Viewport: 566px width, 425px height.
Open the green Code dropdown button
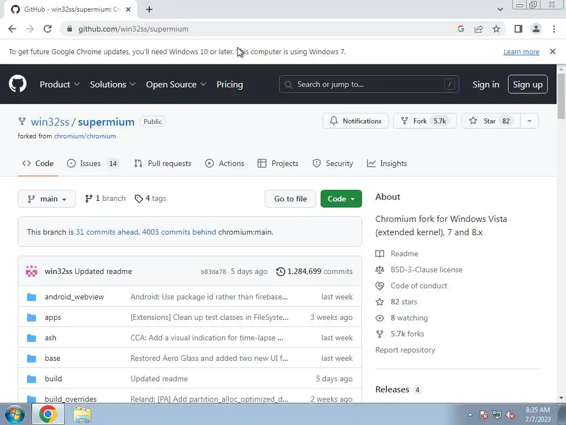click(341, 199)
